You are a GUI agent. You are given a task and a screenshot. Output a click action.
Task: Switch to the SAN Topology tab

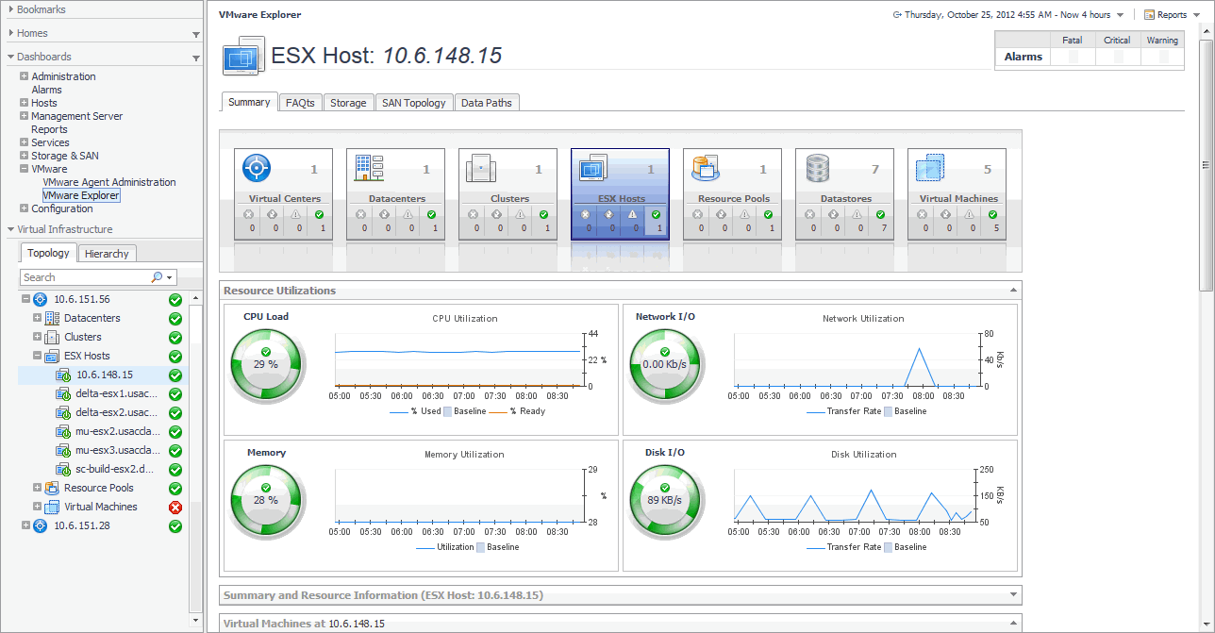413,103
